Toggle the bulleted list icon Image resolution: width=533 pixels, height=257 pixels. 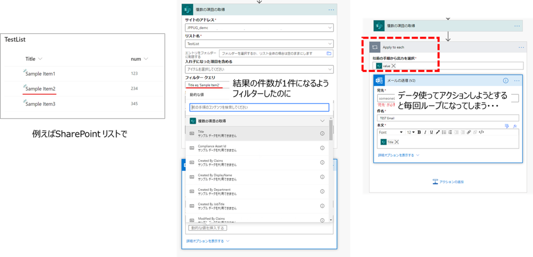[x=445, y=132]
